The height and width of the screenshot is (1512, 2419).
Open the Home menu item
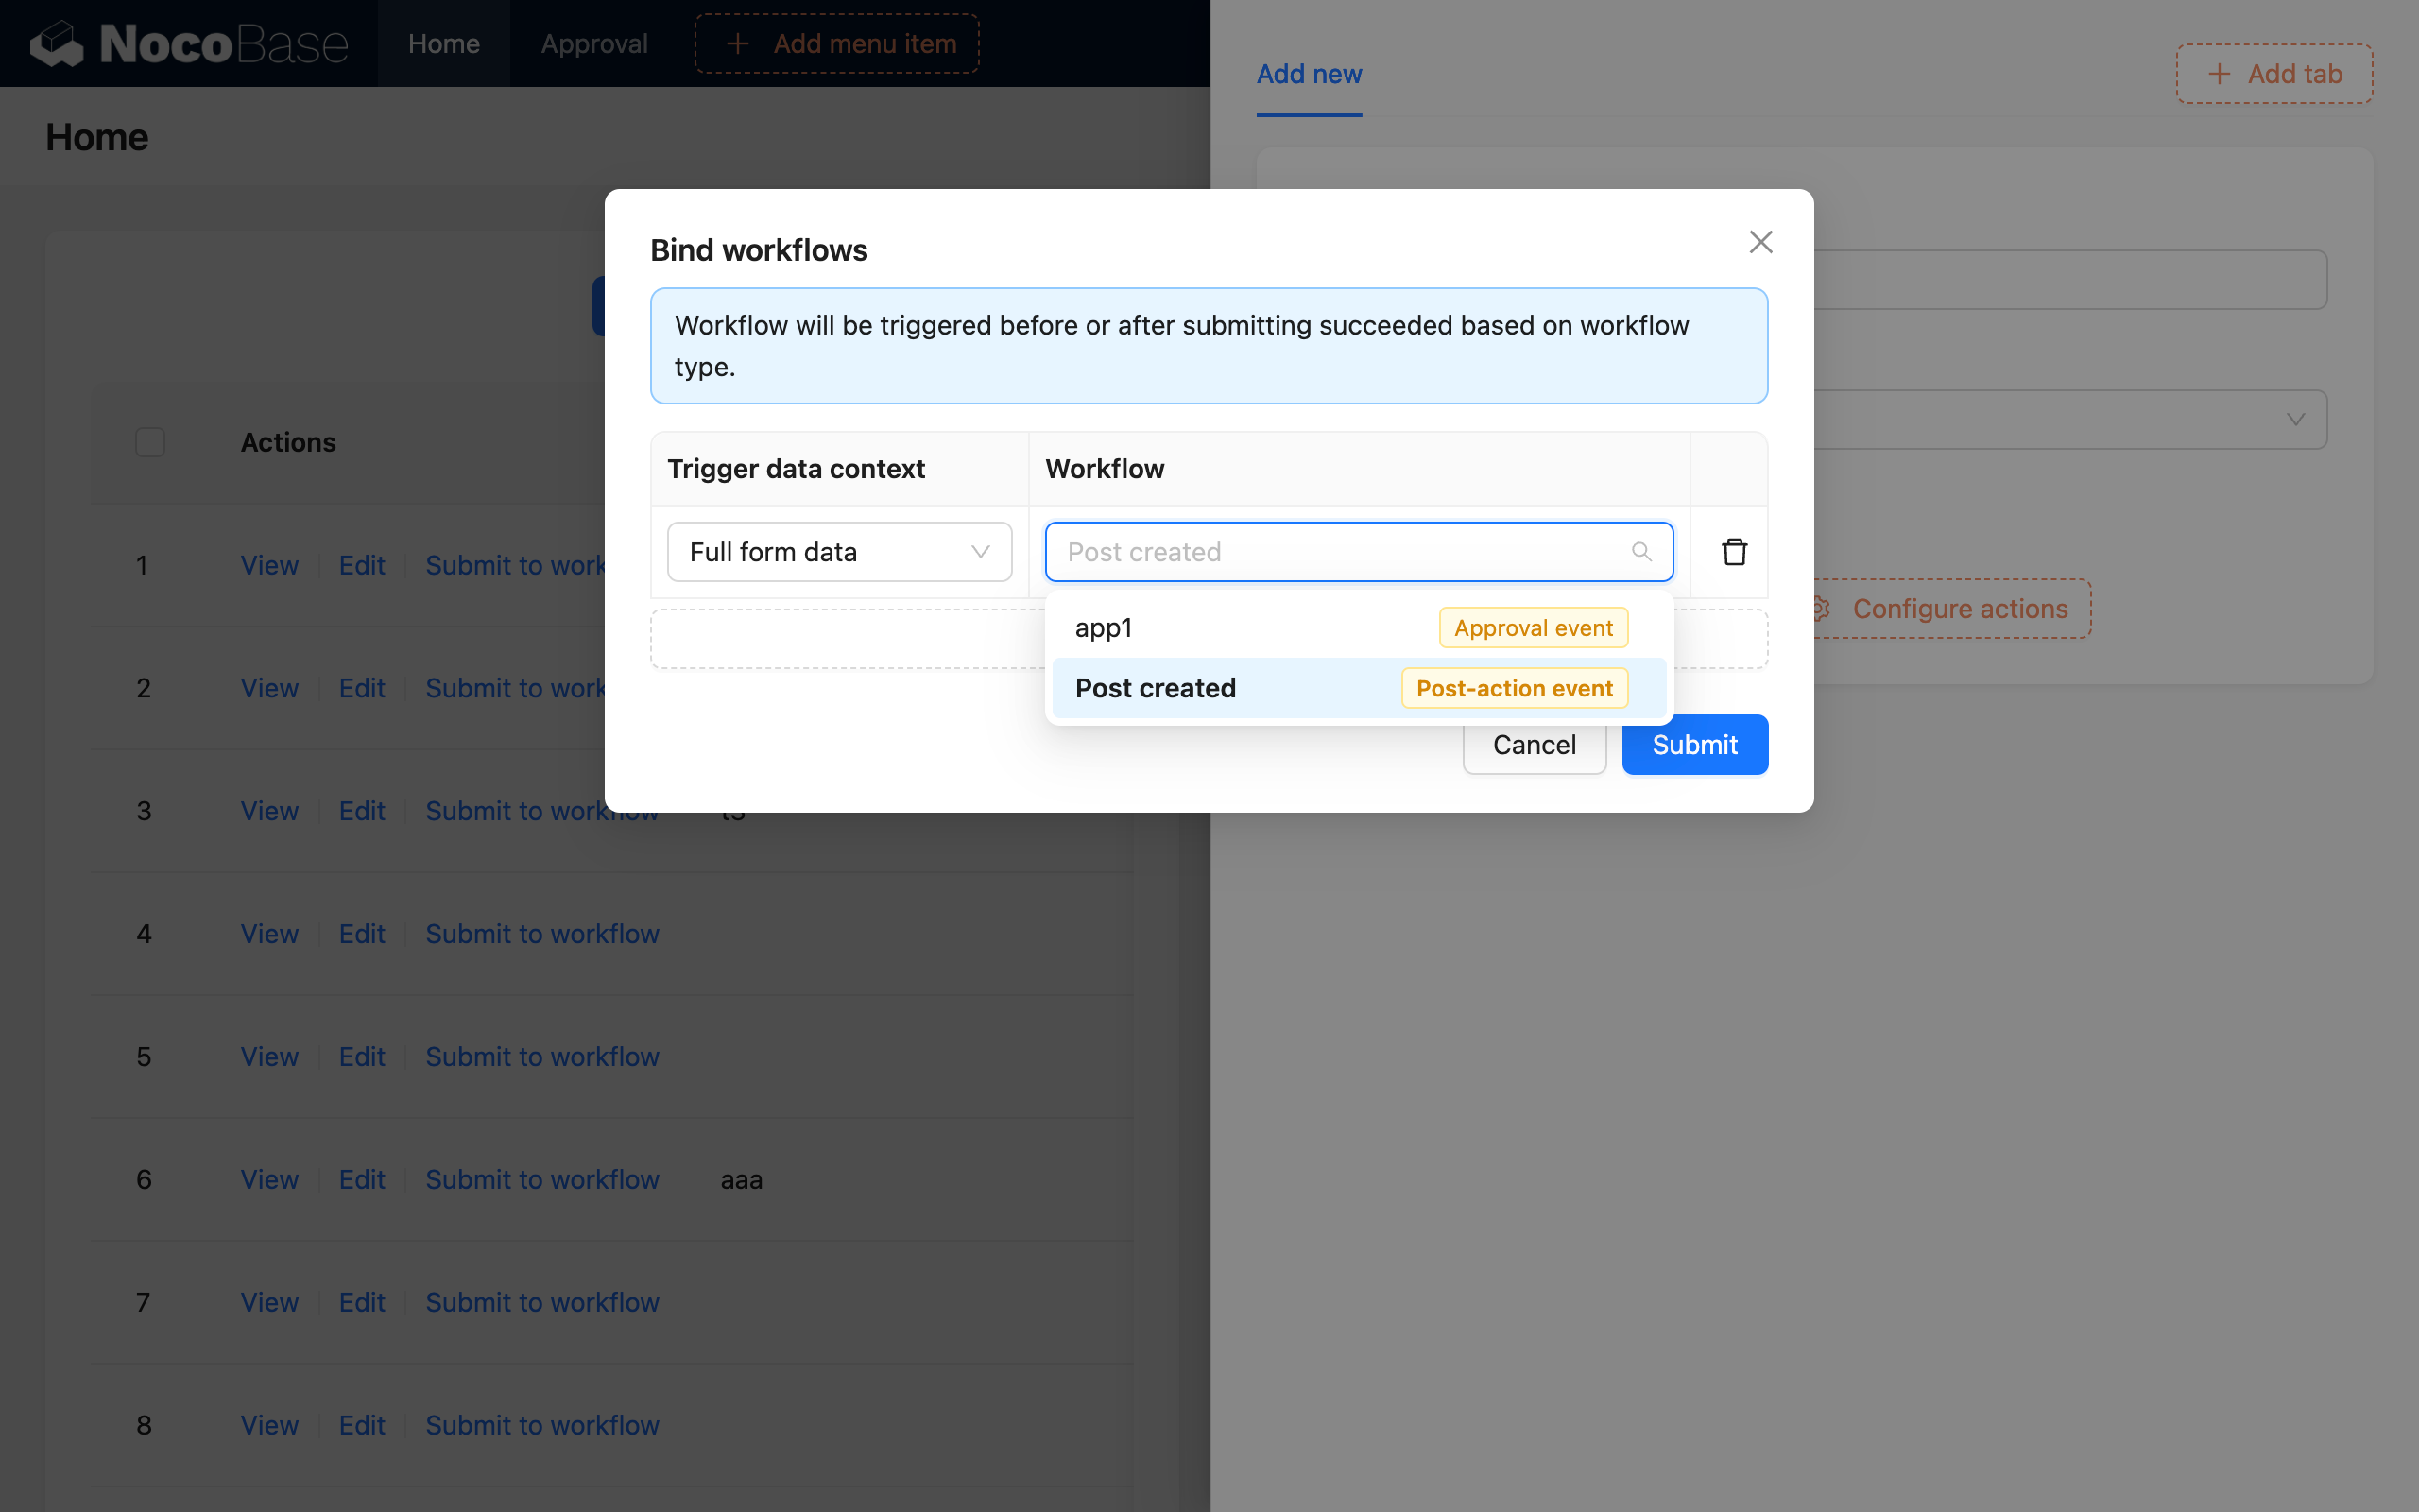coord(443,43)
